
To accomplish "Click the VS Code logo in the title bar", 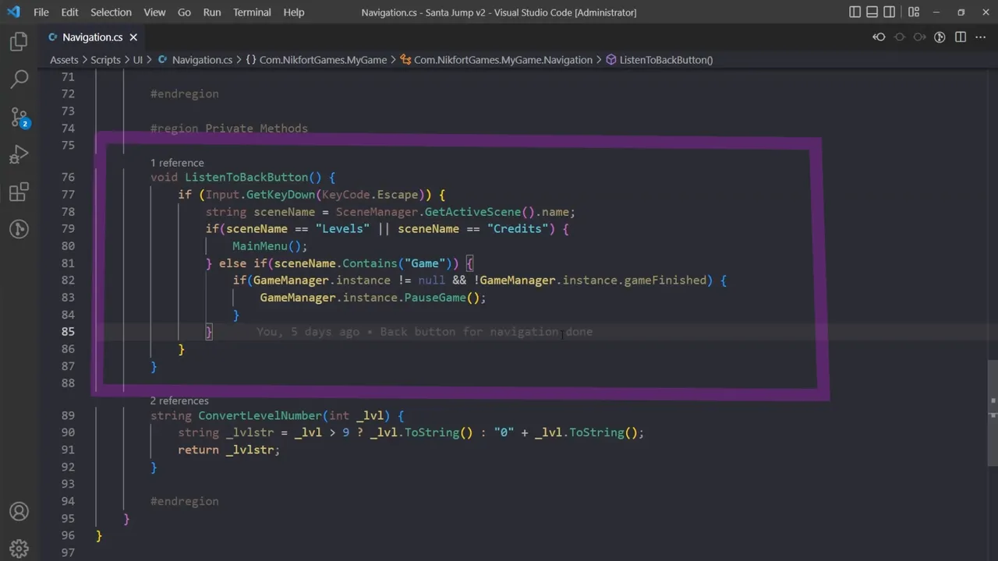I will click(x=14, y=12).
